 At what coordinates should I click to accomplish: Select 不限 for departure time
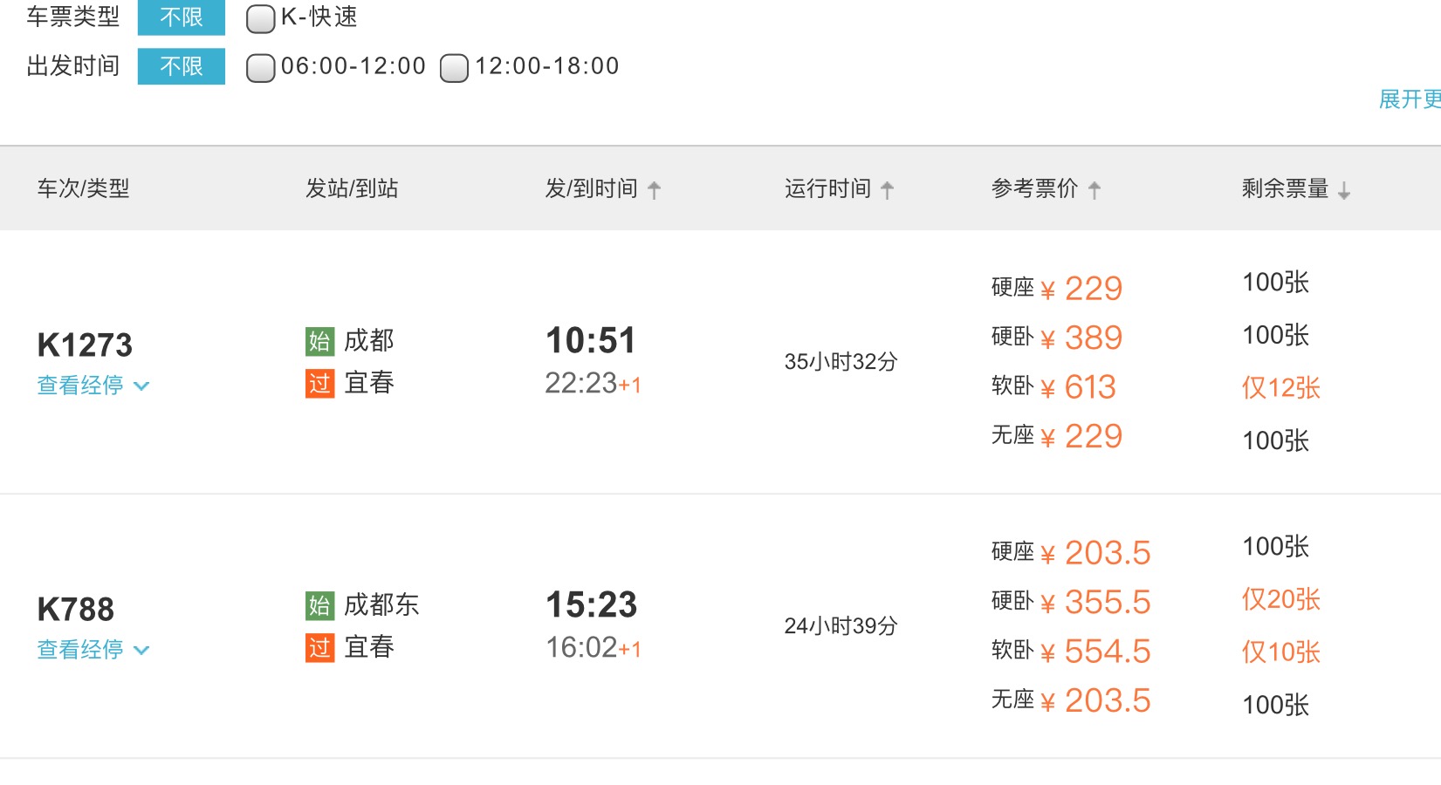(x=182, y=66)
